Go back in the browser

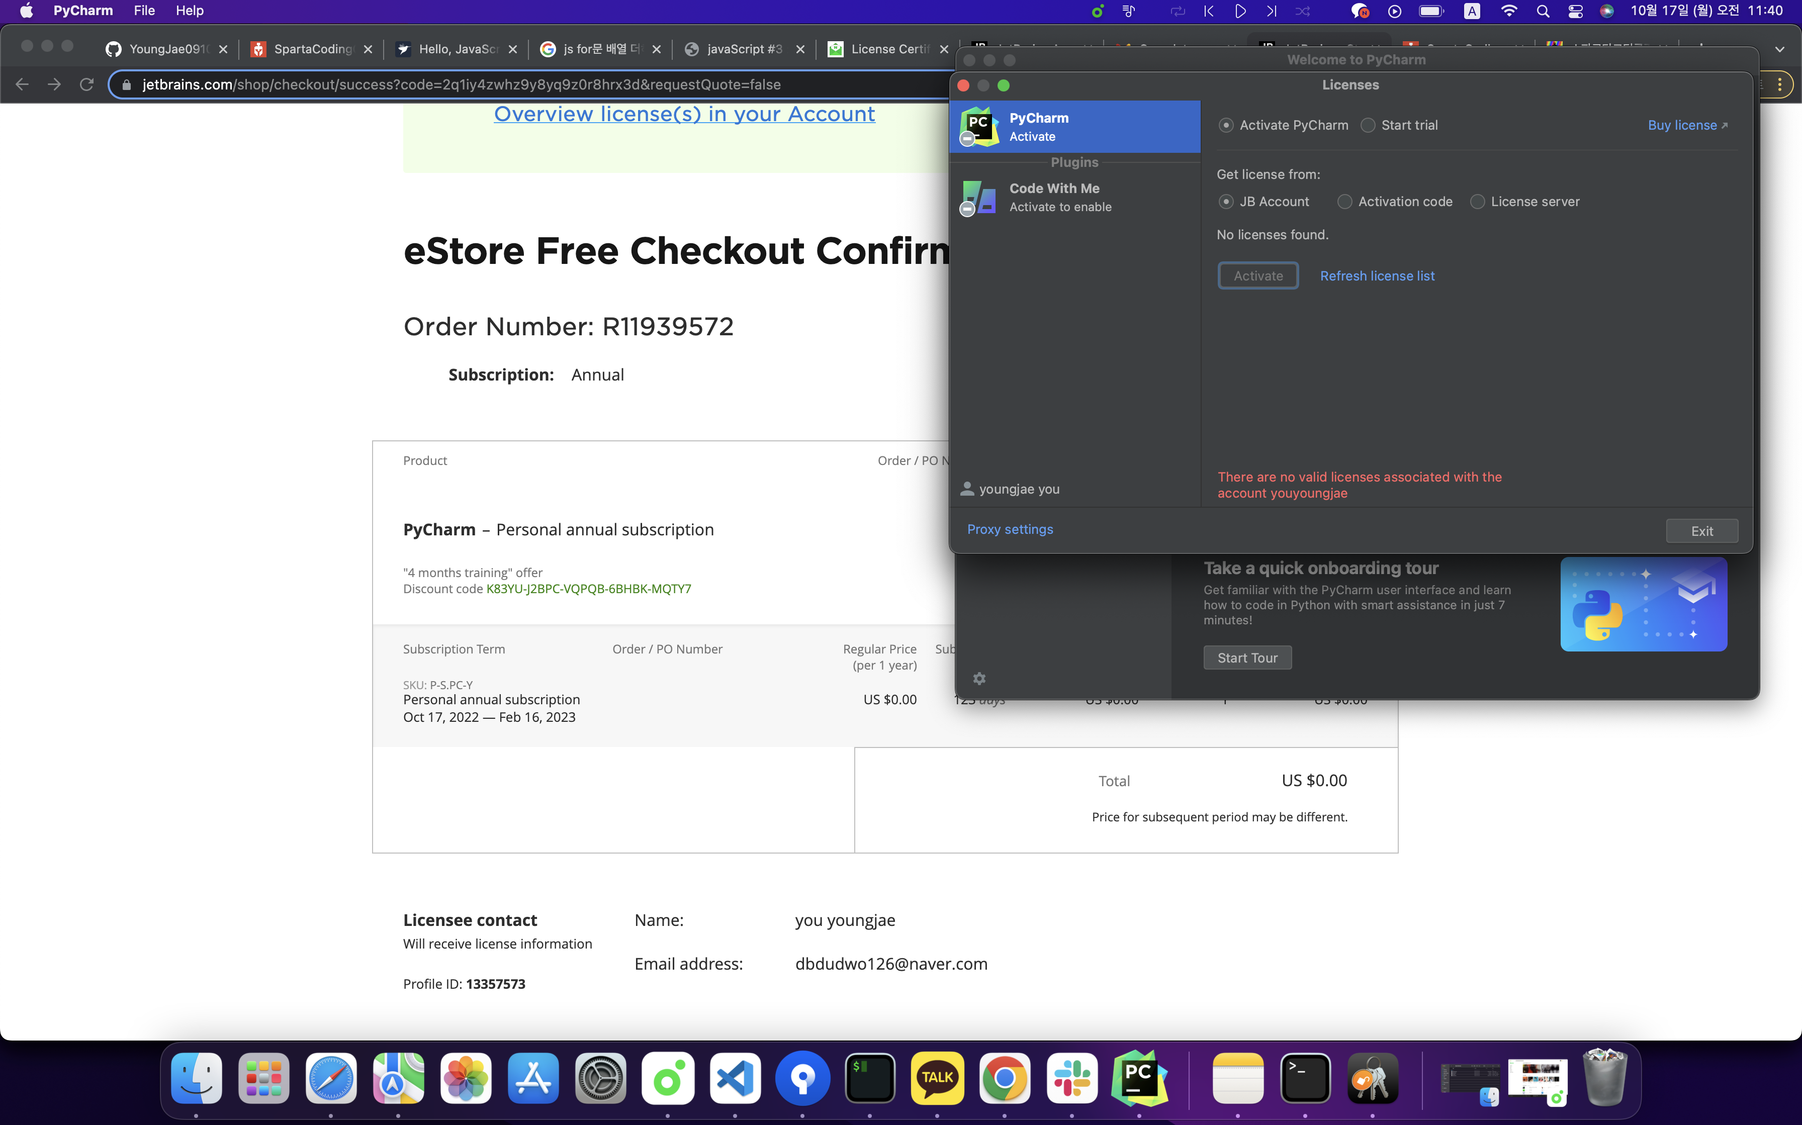22,85
